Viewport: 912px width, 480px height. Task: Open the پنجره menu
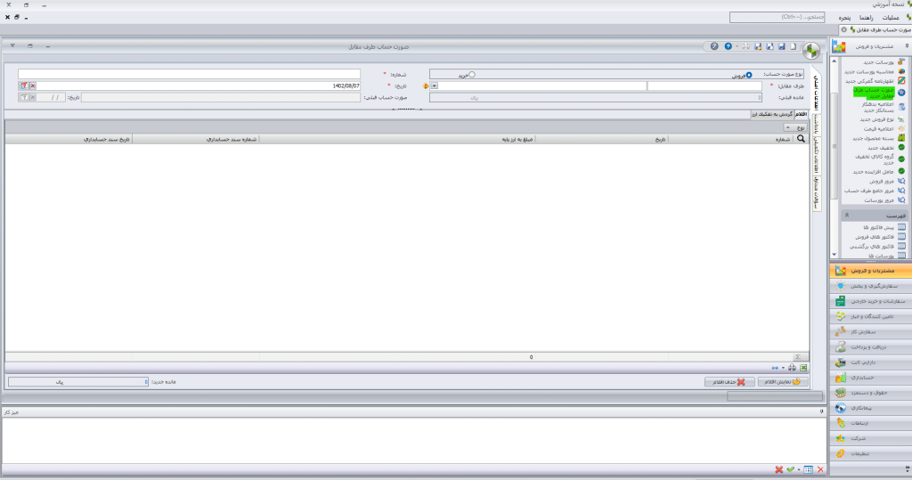pyautogui.click(x=844, y=18)
